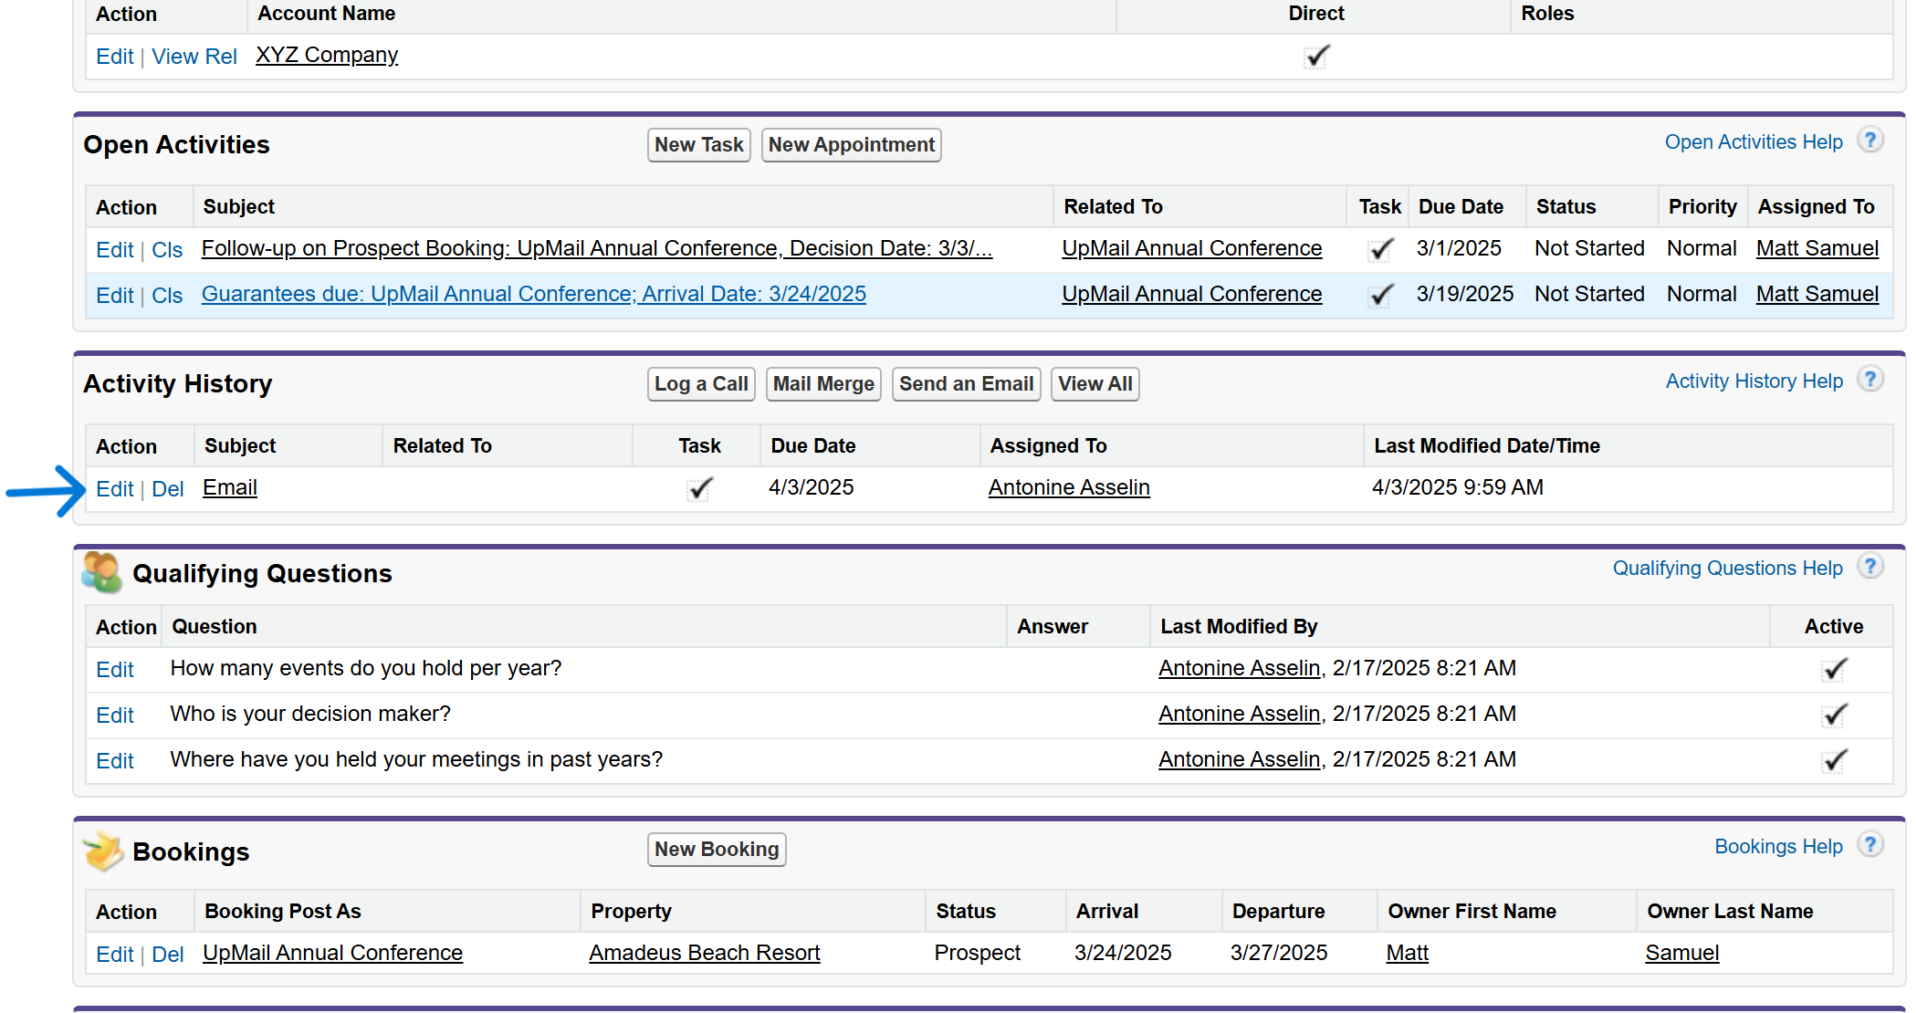Click View Rel for XYZ Company
Viewport: 1917px width, 1013px height.
(x=194, y=57)
